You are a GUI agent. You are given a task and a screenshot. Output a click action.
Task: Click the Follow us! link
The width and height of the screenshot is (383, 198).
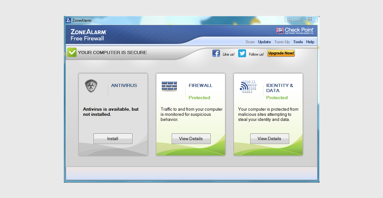pos(256,54)
